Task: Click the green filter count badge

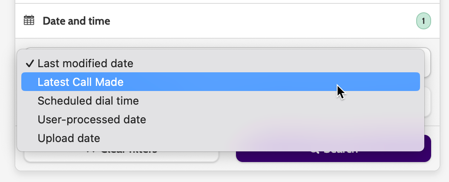Action: (x=423, y=21)
